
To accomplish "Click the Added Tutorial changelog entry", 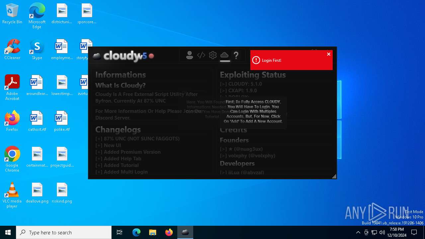I will pyautogui.click(x=117, y=165).
